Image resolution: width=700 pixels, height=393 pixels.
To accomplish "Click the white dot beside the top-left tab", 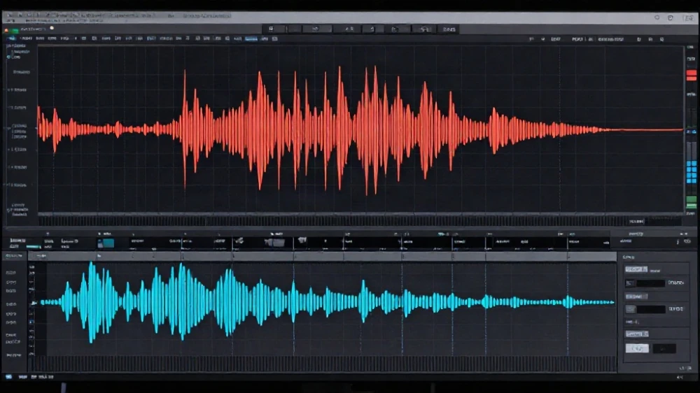I will point(52,28).
